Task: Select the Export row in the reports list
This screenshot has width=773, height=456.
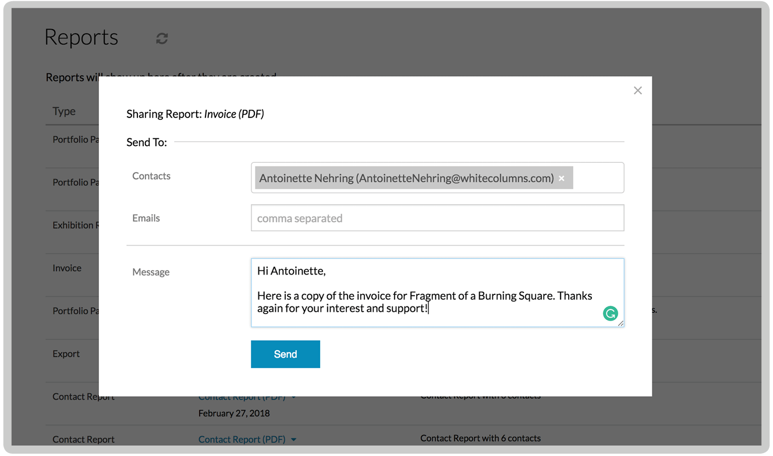Action: (x=66, y=353)
